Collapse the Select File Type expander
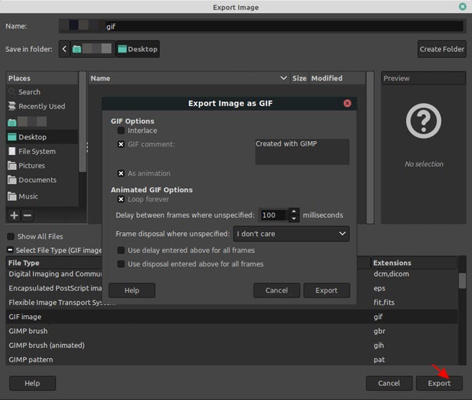Screen dimensions: 472x400 (x=10, y=250)
